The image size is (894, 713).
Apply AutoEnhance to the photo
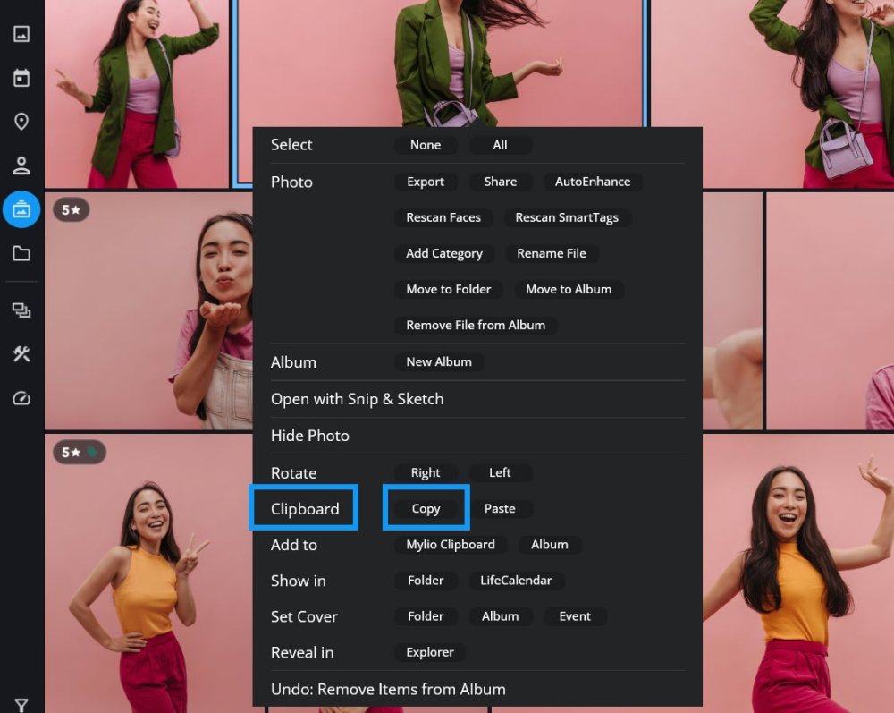(x=593, y=182)
